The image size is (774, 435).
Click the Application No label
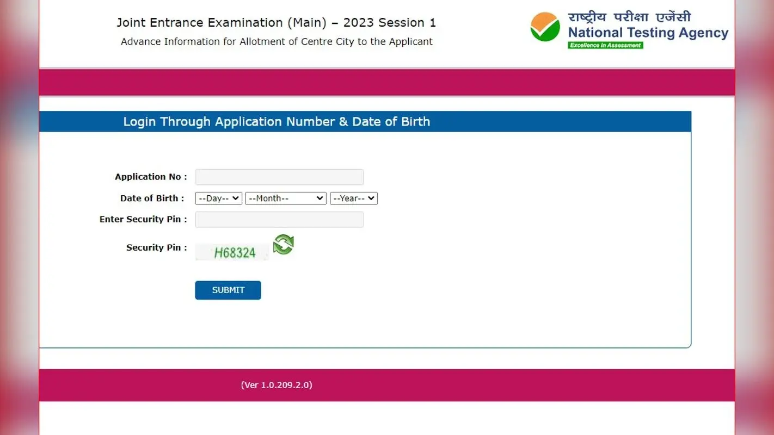coord(151,177)
